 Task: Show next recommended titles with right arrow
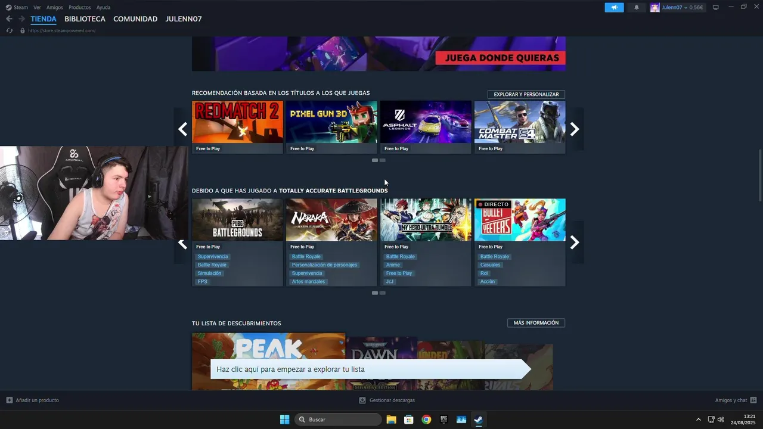pyautogui.click(x=575, y=129)
